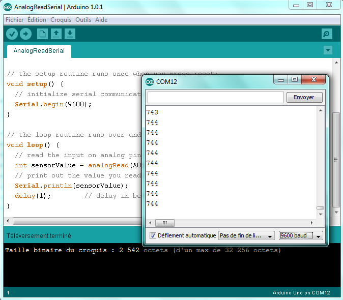The width and height of the screenshot is (343, 300).
Task: Click serial output scroll-right arrow
Action: click(x=312, y=223)
